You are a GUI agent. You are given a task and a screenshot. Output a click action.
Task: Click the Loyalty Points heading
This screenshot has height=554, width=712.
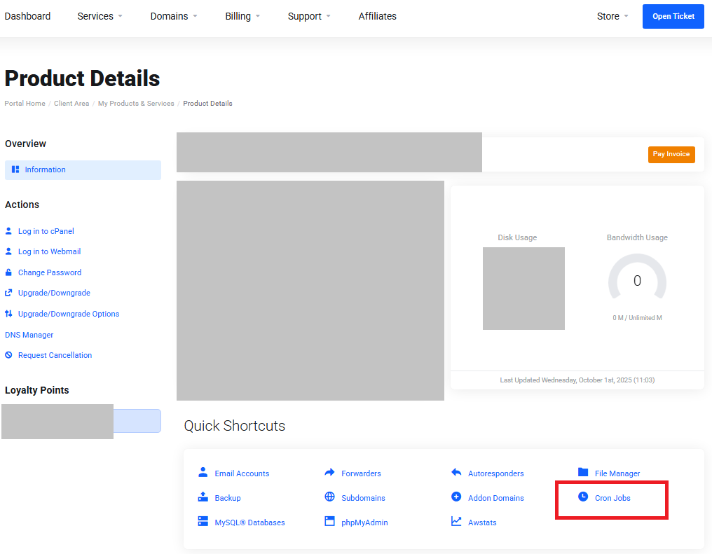coord(36,390)
